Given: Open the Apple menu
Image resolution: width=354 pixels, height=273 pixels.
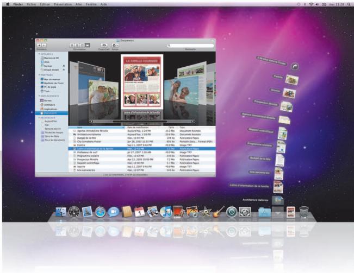Looking at the screenshot, I should 8,4.
